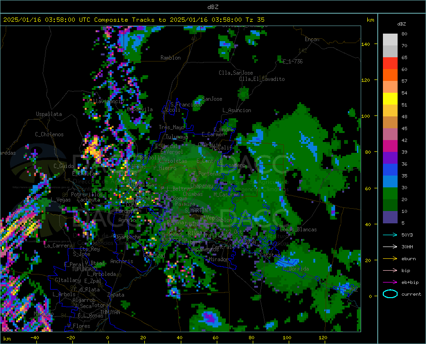
Task: Click the 'Ugarteche' map label
Action: (x=128, y=237)
